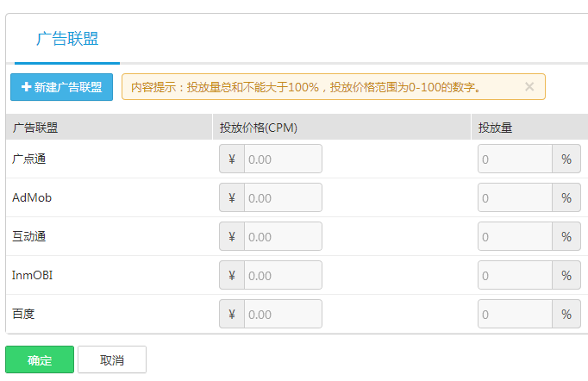The image size is (588, 381).
Task: Cancel with the 取消 button
Action: pyautogui.click(x=112, y=359)
